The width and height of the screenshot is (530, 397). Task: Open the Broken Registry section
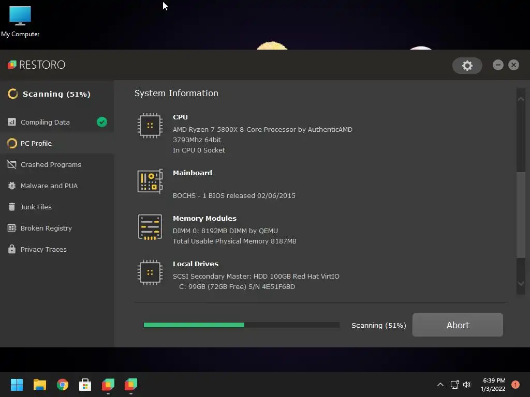[x=57, y=228]
